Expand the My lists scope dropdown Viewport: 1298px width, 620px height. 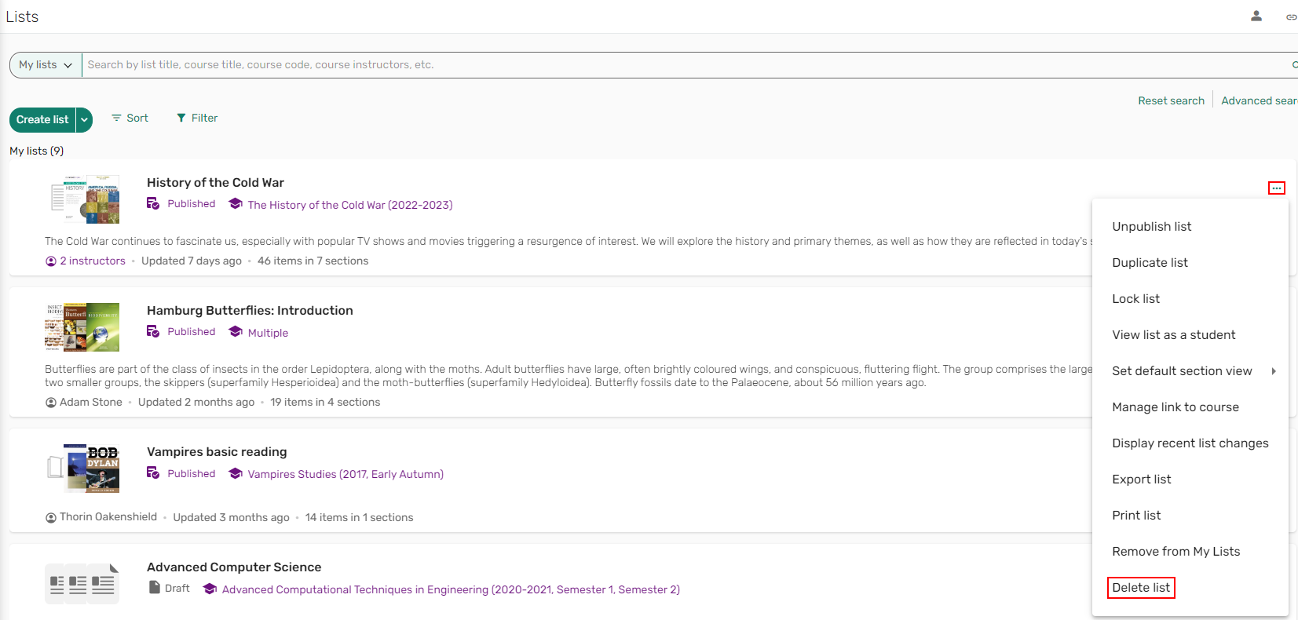pos(46,65)
